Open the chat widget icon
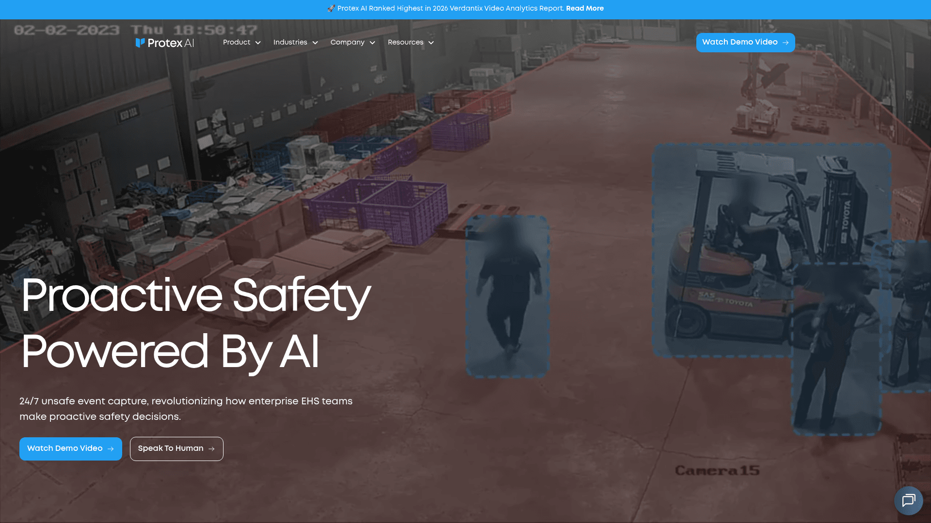Viewport: 931px width, 523px height. click(908, 500)
